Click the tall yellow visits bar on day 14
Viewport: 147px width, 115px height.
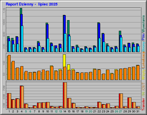point(64,61)
